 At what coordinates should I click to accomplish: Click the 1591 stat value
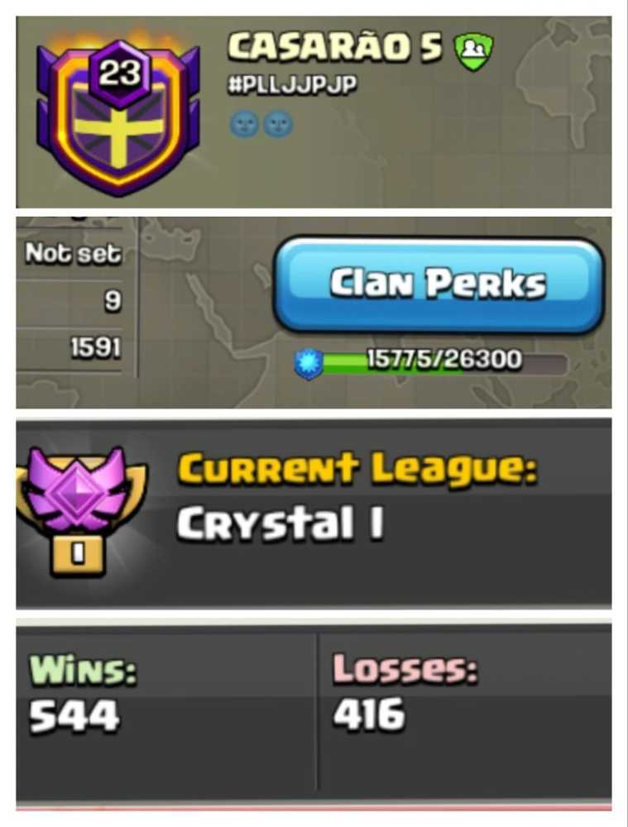pyautogui.click(x=96, y=347)
